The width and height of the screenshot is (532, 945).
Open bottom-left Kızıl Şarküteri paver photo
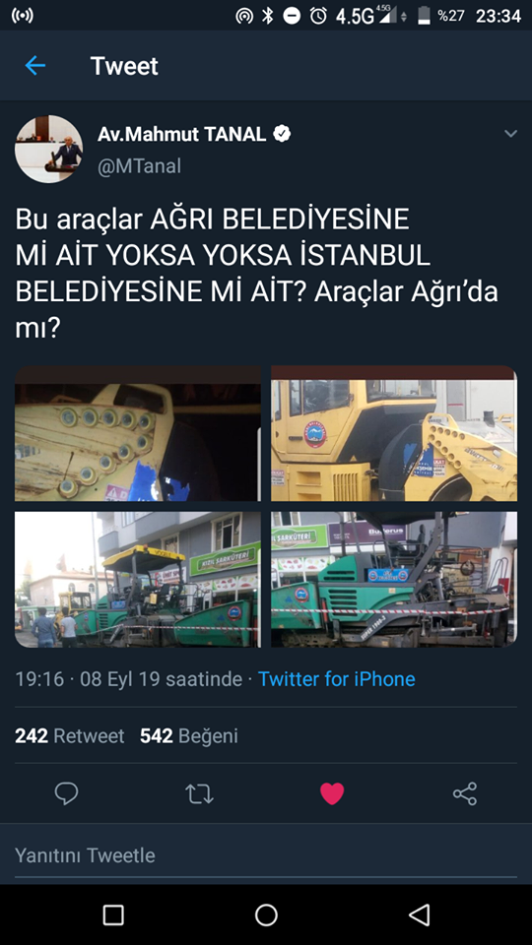click(138, 579)
